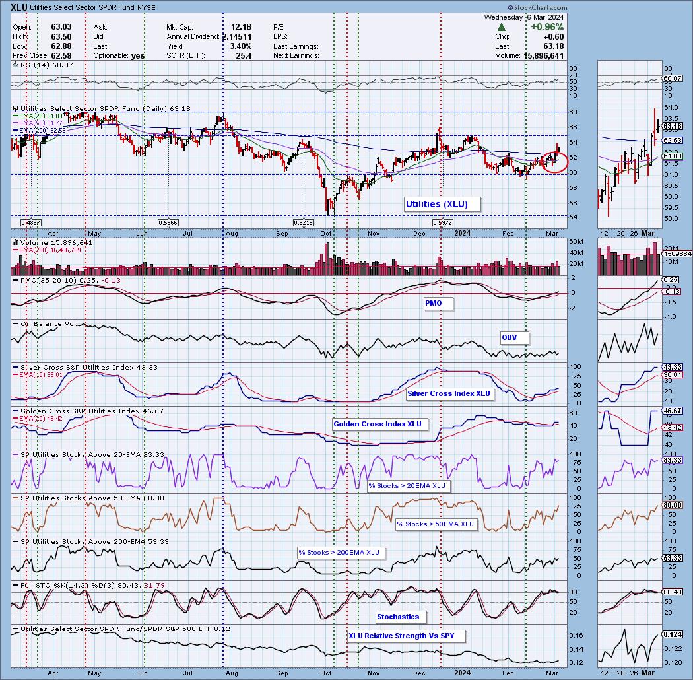This screenshot has height=680, width=693.
Task: Click the Chg value +0.60
Action: [x=553, y=37]
